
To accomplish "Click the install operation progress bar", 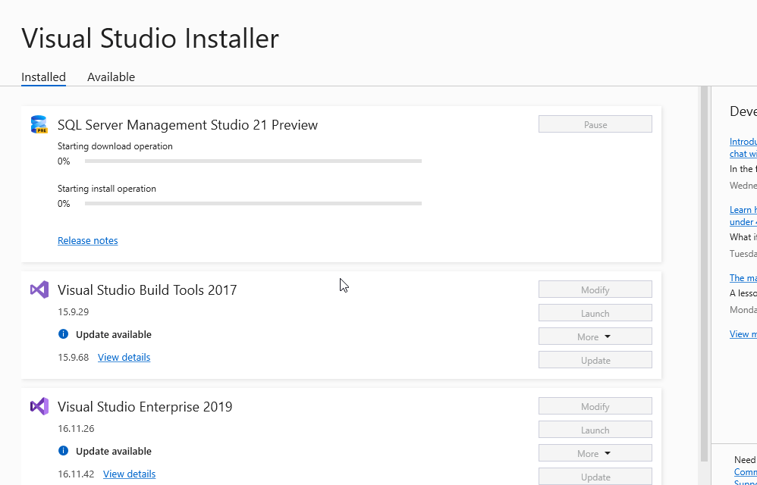I will (x=253, y=204).
